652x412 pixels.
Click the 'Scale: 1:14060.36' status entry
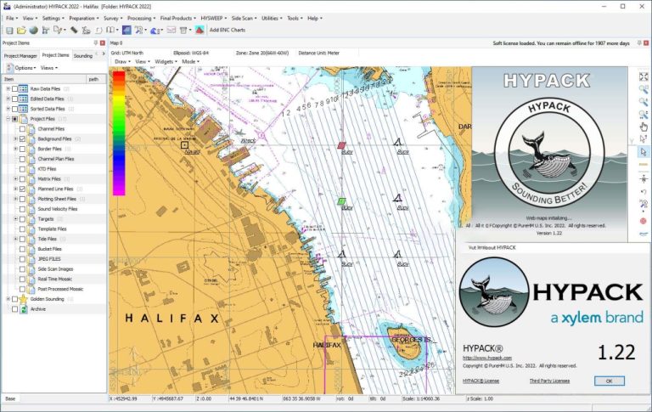point(421,398)
